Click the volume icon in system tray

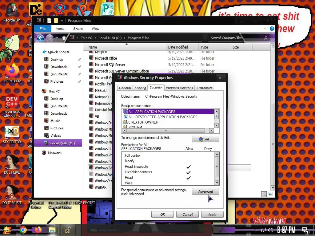(x=271, y=230)
